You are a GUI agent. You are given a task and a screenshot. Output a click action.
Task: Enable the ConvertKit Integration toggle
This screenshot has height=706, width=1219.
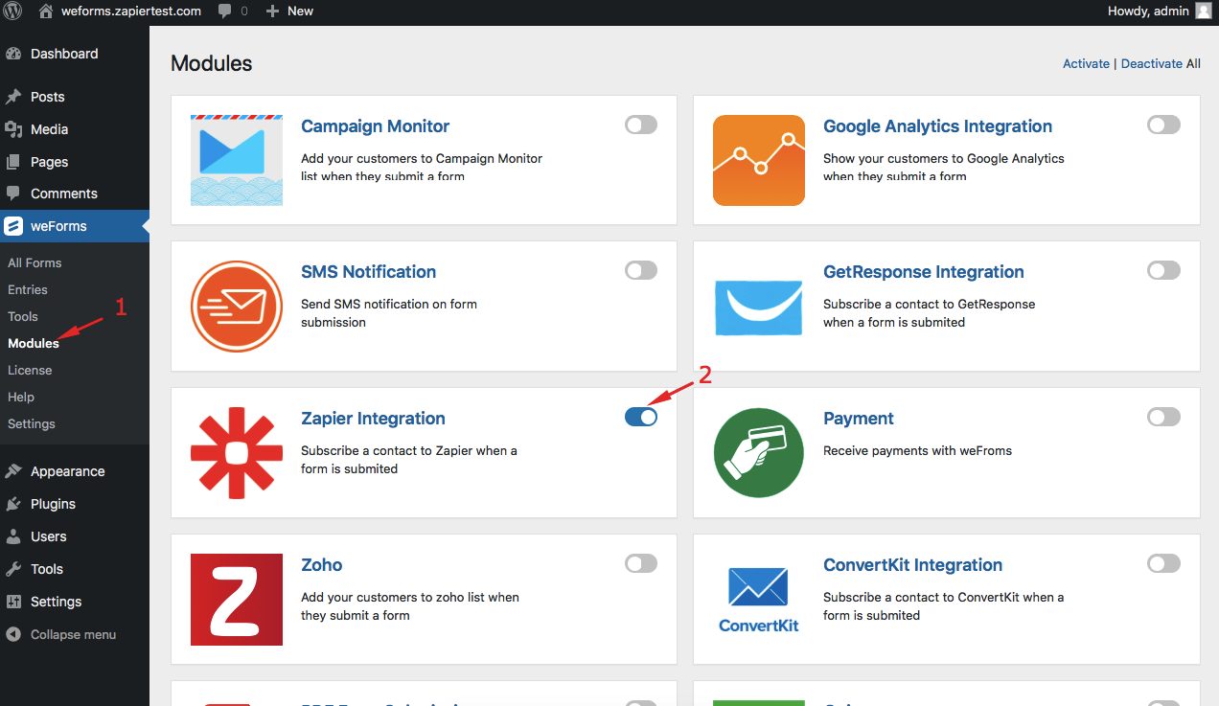(x=1163, y=563)
